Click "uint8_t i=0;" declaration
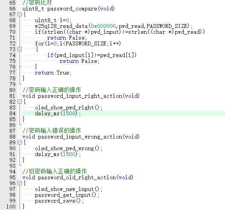Screen dimensions: 225x210 coord(53,20)
